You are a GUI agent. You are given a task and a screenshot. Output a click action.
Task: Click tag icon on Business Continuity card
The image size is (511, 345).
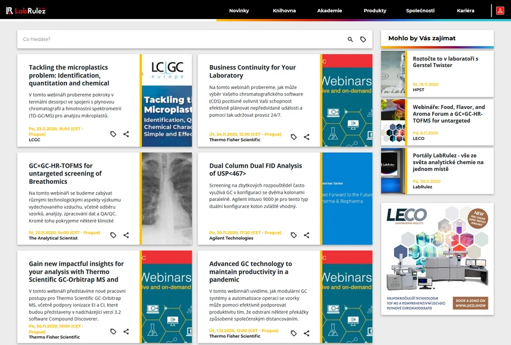click(294, 137)
